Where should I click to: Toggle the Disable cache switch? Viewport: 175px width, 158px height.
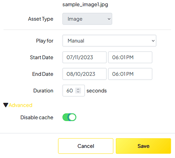point(69,117)
